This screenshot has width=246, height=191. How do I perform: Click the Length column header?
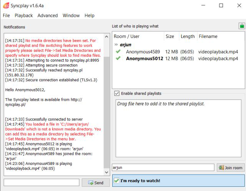tap(188, 36)
